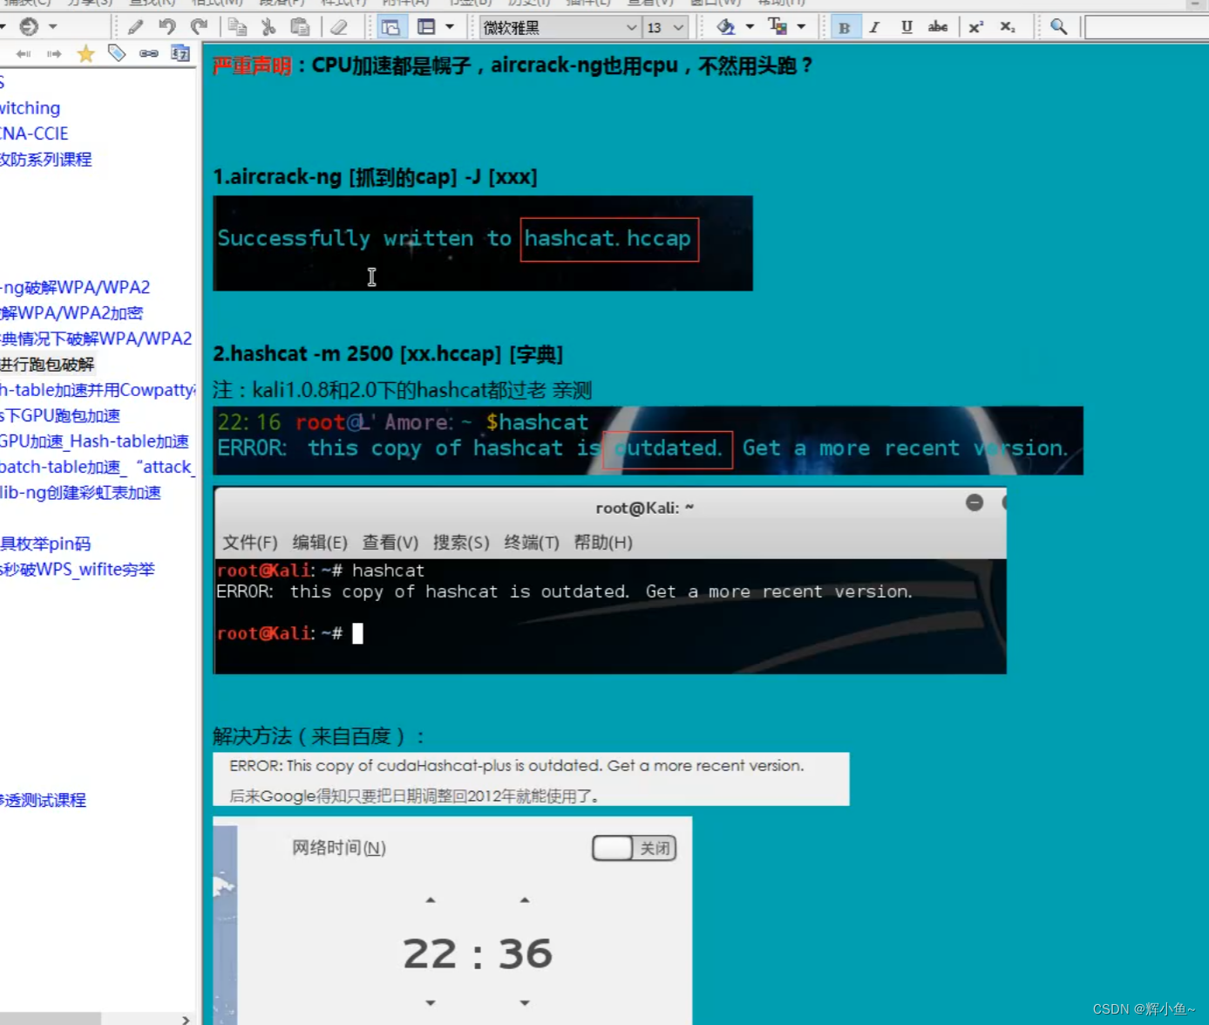This screenshot has height=1025, width=1209.
Task: Select the '-ng破解WPA/WPA2' note
Action: click(75, 287)
